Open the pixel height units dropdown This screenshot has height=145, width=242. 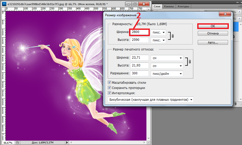pos(158,40)
